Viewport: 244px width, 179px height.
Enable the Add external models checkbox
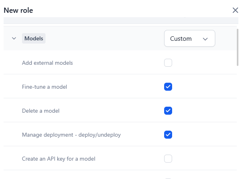pos(168,63)
